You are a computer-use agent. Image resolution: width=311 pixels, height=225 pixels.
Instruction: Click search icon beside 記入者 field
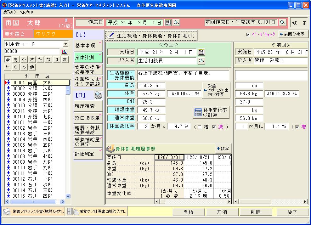[201, 61]
